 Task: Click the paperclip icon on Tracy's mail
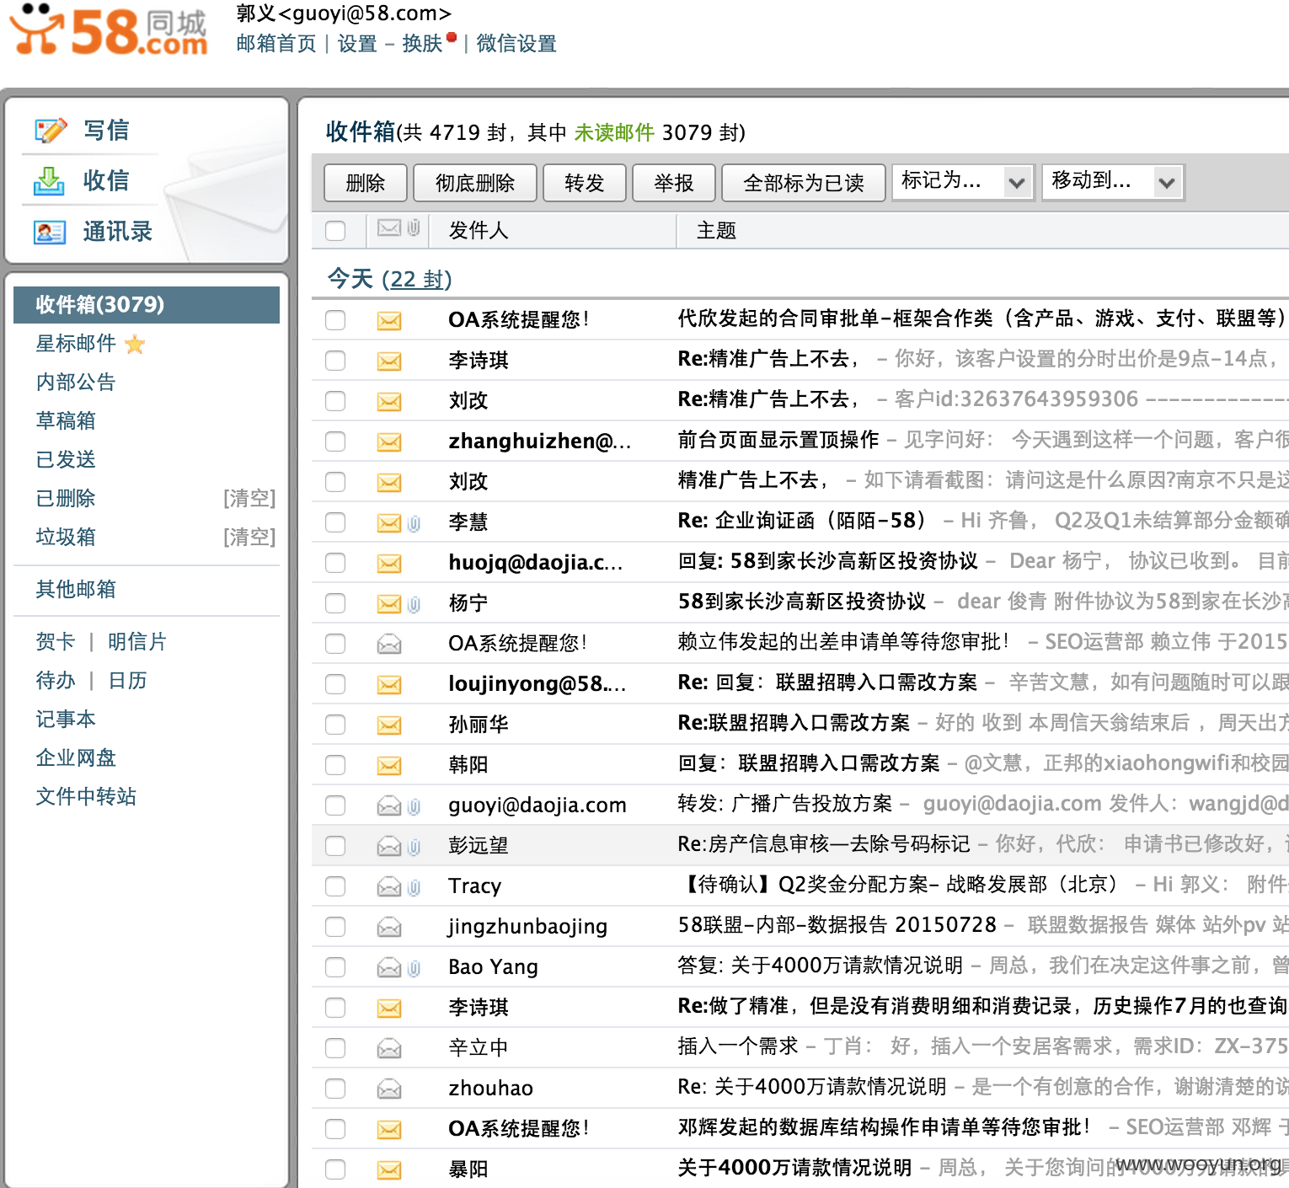[x=414, y=887]
